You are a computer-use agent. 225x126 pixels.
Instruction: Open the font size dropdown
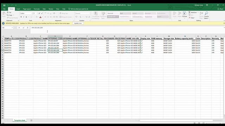pyautogui.click(x=37, y=13)
